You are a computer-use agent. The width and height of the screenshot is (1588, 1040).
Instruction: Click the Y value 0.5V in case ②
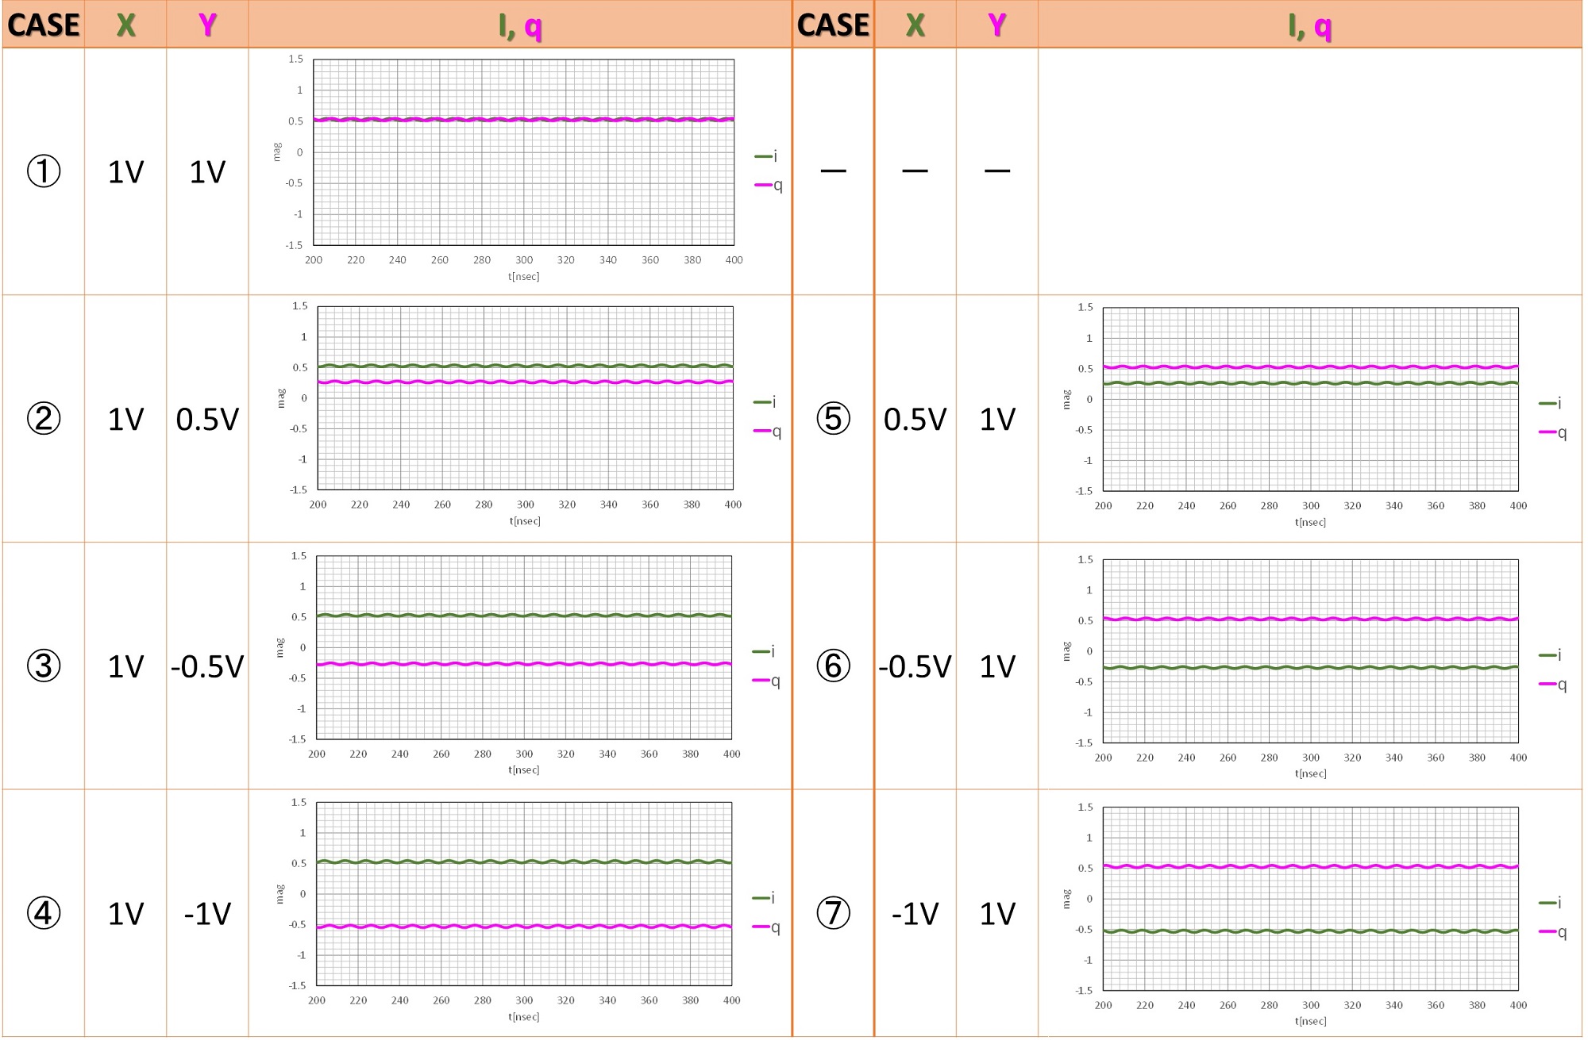pyautogui.click(x=207, y=419)
